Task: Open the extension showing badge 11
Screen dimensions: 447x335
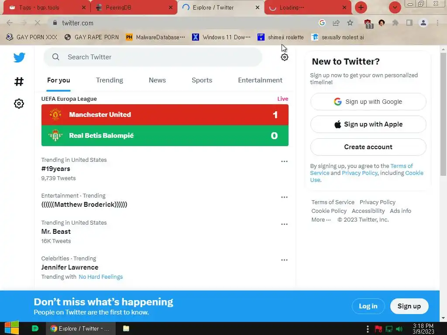Action: point(368,24)
